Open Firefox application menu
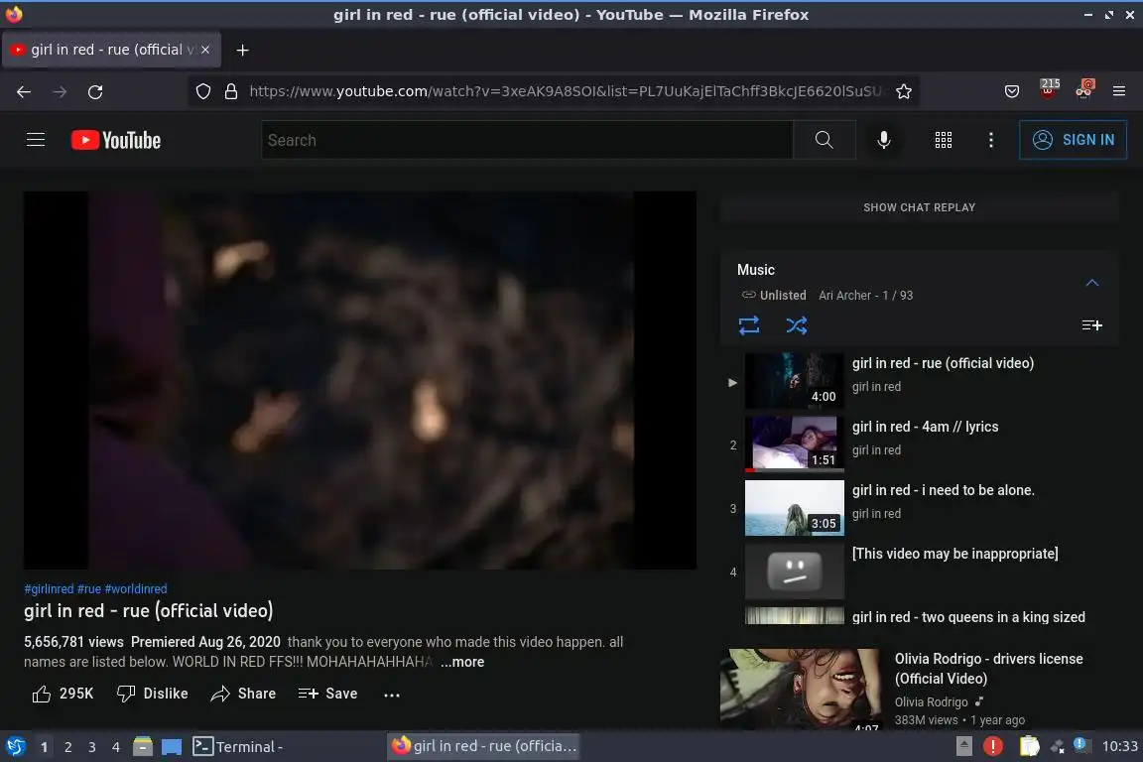 [1119, 91]
